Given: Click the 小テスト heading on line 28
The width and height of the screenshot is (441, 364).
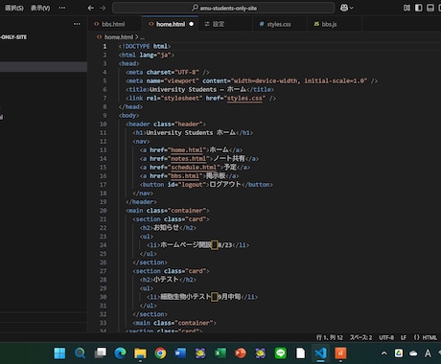Looking at the screenshot, I should pos(166,280).
